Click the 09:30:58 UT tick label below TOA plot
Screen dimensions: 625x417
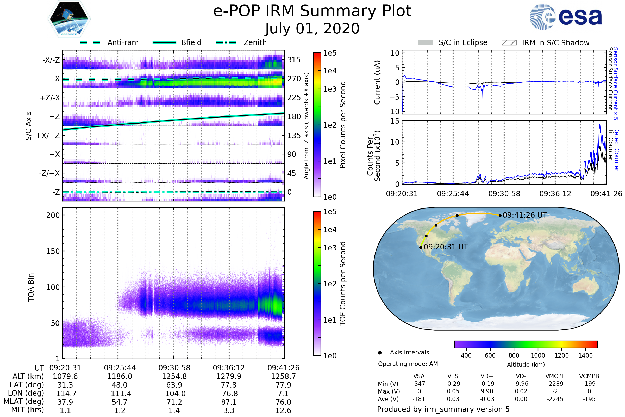point(174,368)
